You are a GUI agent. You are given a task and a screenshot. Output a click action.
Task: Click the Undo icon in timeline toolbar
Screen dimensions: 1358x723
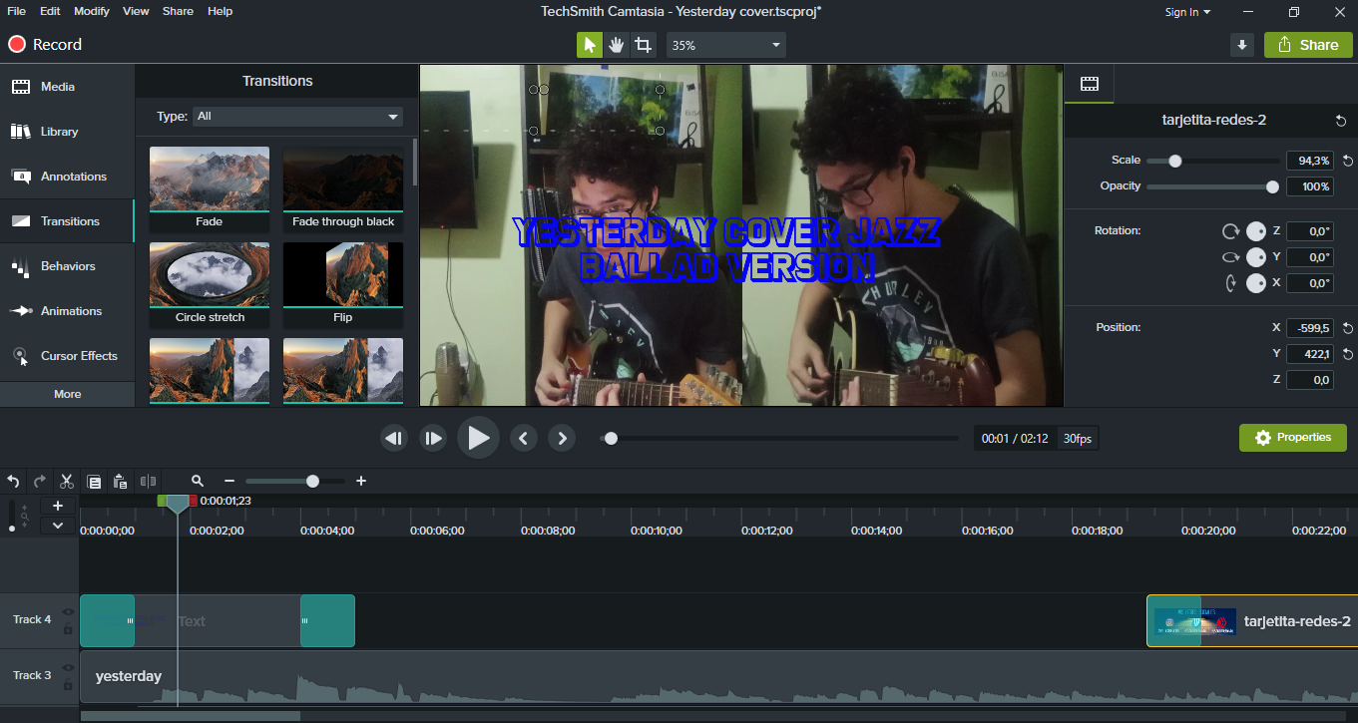[13, 481]
